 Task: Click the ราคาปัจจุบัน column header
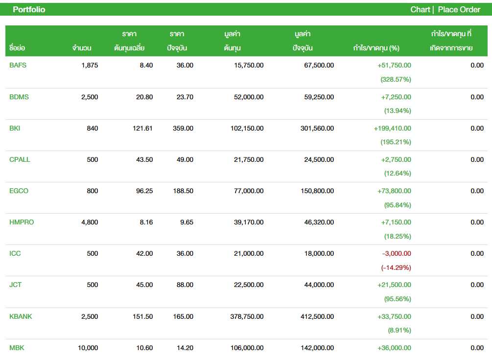click(x=177, y=41)
